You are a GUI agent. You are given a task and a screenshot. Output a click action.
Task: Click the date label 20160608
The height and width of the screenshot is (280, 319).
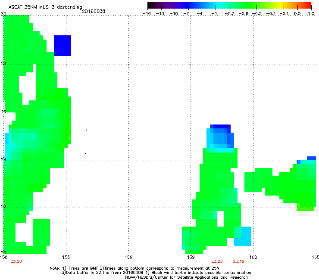tap(94, 11)
